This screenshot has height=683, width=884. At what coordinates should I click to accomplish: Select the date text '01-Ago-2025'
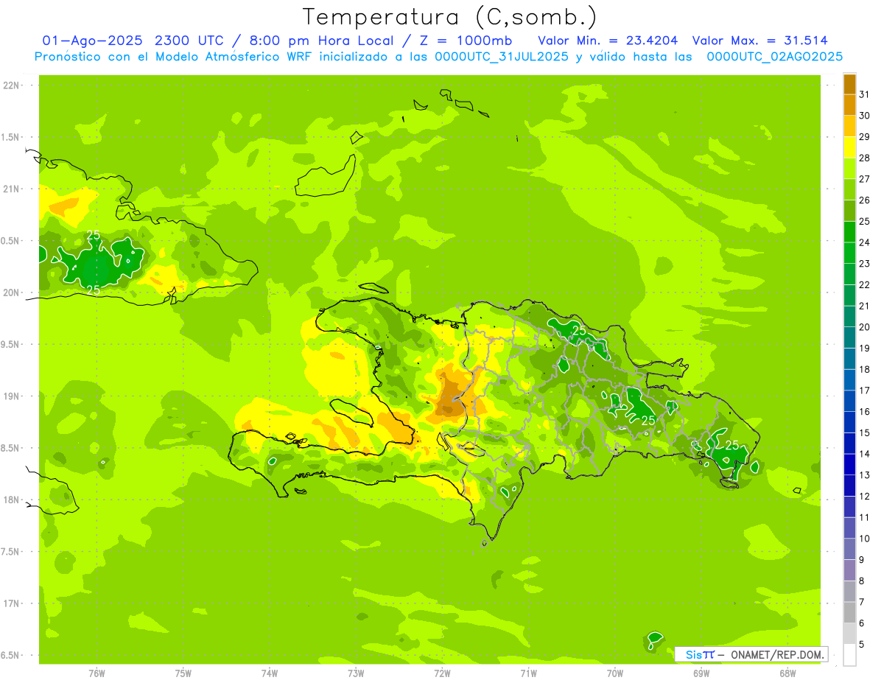pos(94,41)
